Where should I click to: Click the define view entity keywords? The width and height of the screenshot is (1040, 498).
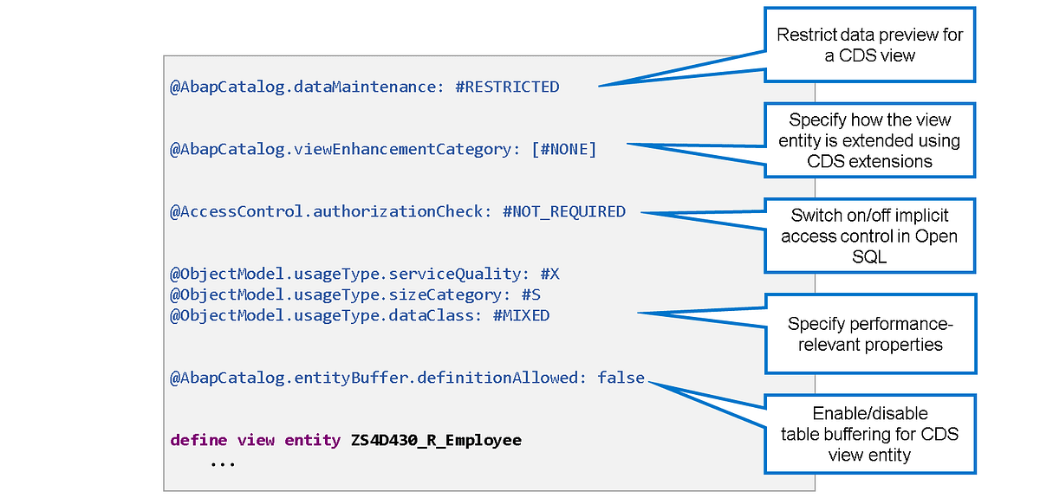point(255,440)
